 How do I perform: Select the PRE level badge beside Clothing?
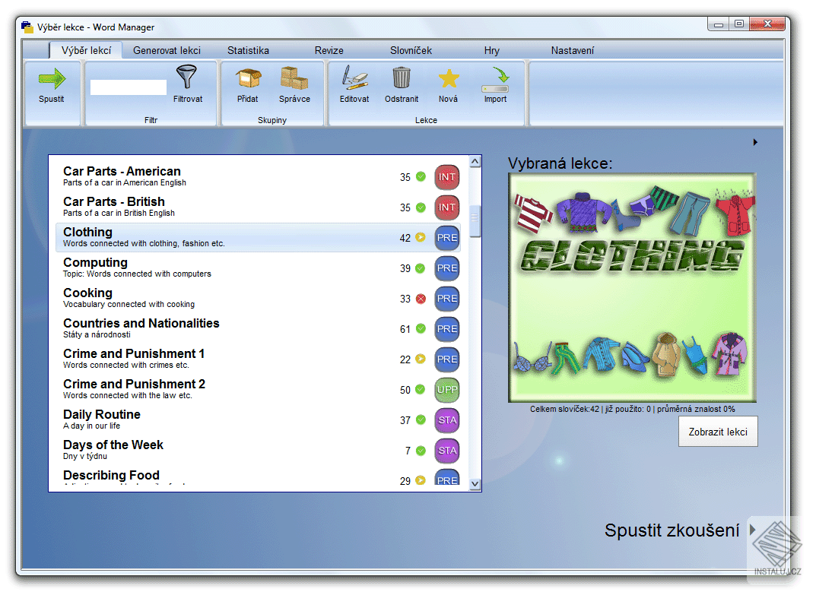coord(446,238)
